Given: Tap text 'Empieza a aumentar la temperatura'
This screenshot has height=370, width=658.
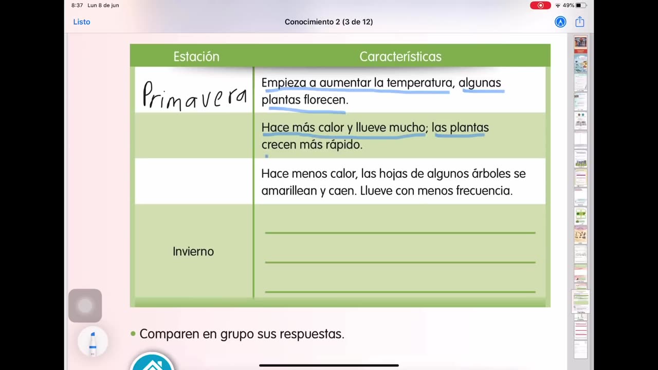Looking at the screenshot, I should pyautogui.click(x=357, y=83).
